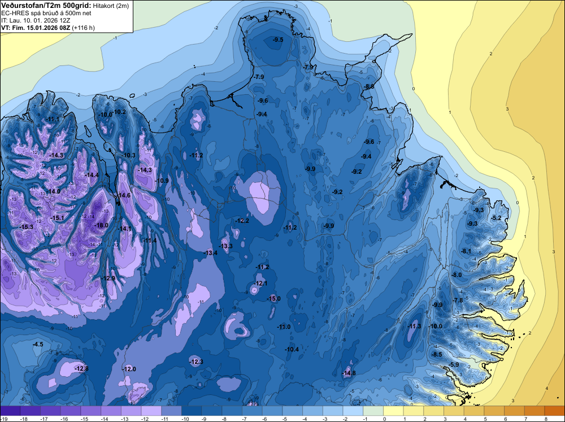This screenshot has width=565, height=422.
Task: Click the -10.9 temperature label
Action: [x=162, y=181]
